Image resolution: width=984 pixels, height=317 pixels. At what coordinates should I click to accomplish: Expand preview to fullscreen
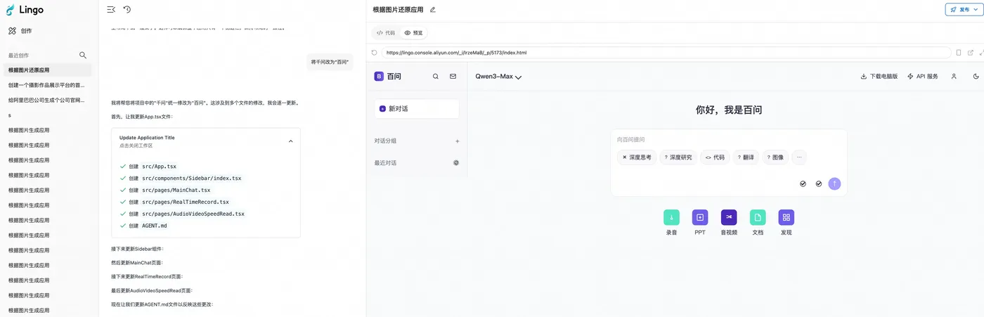point(981,52)
